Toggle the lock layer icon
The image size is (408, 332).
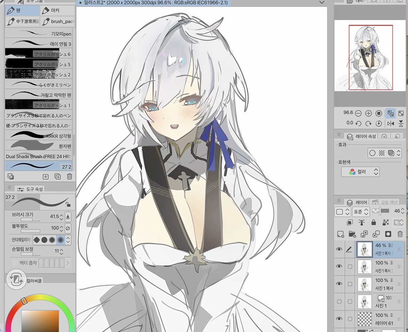pos(374,223)
